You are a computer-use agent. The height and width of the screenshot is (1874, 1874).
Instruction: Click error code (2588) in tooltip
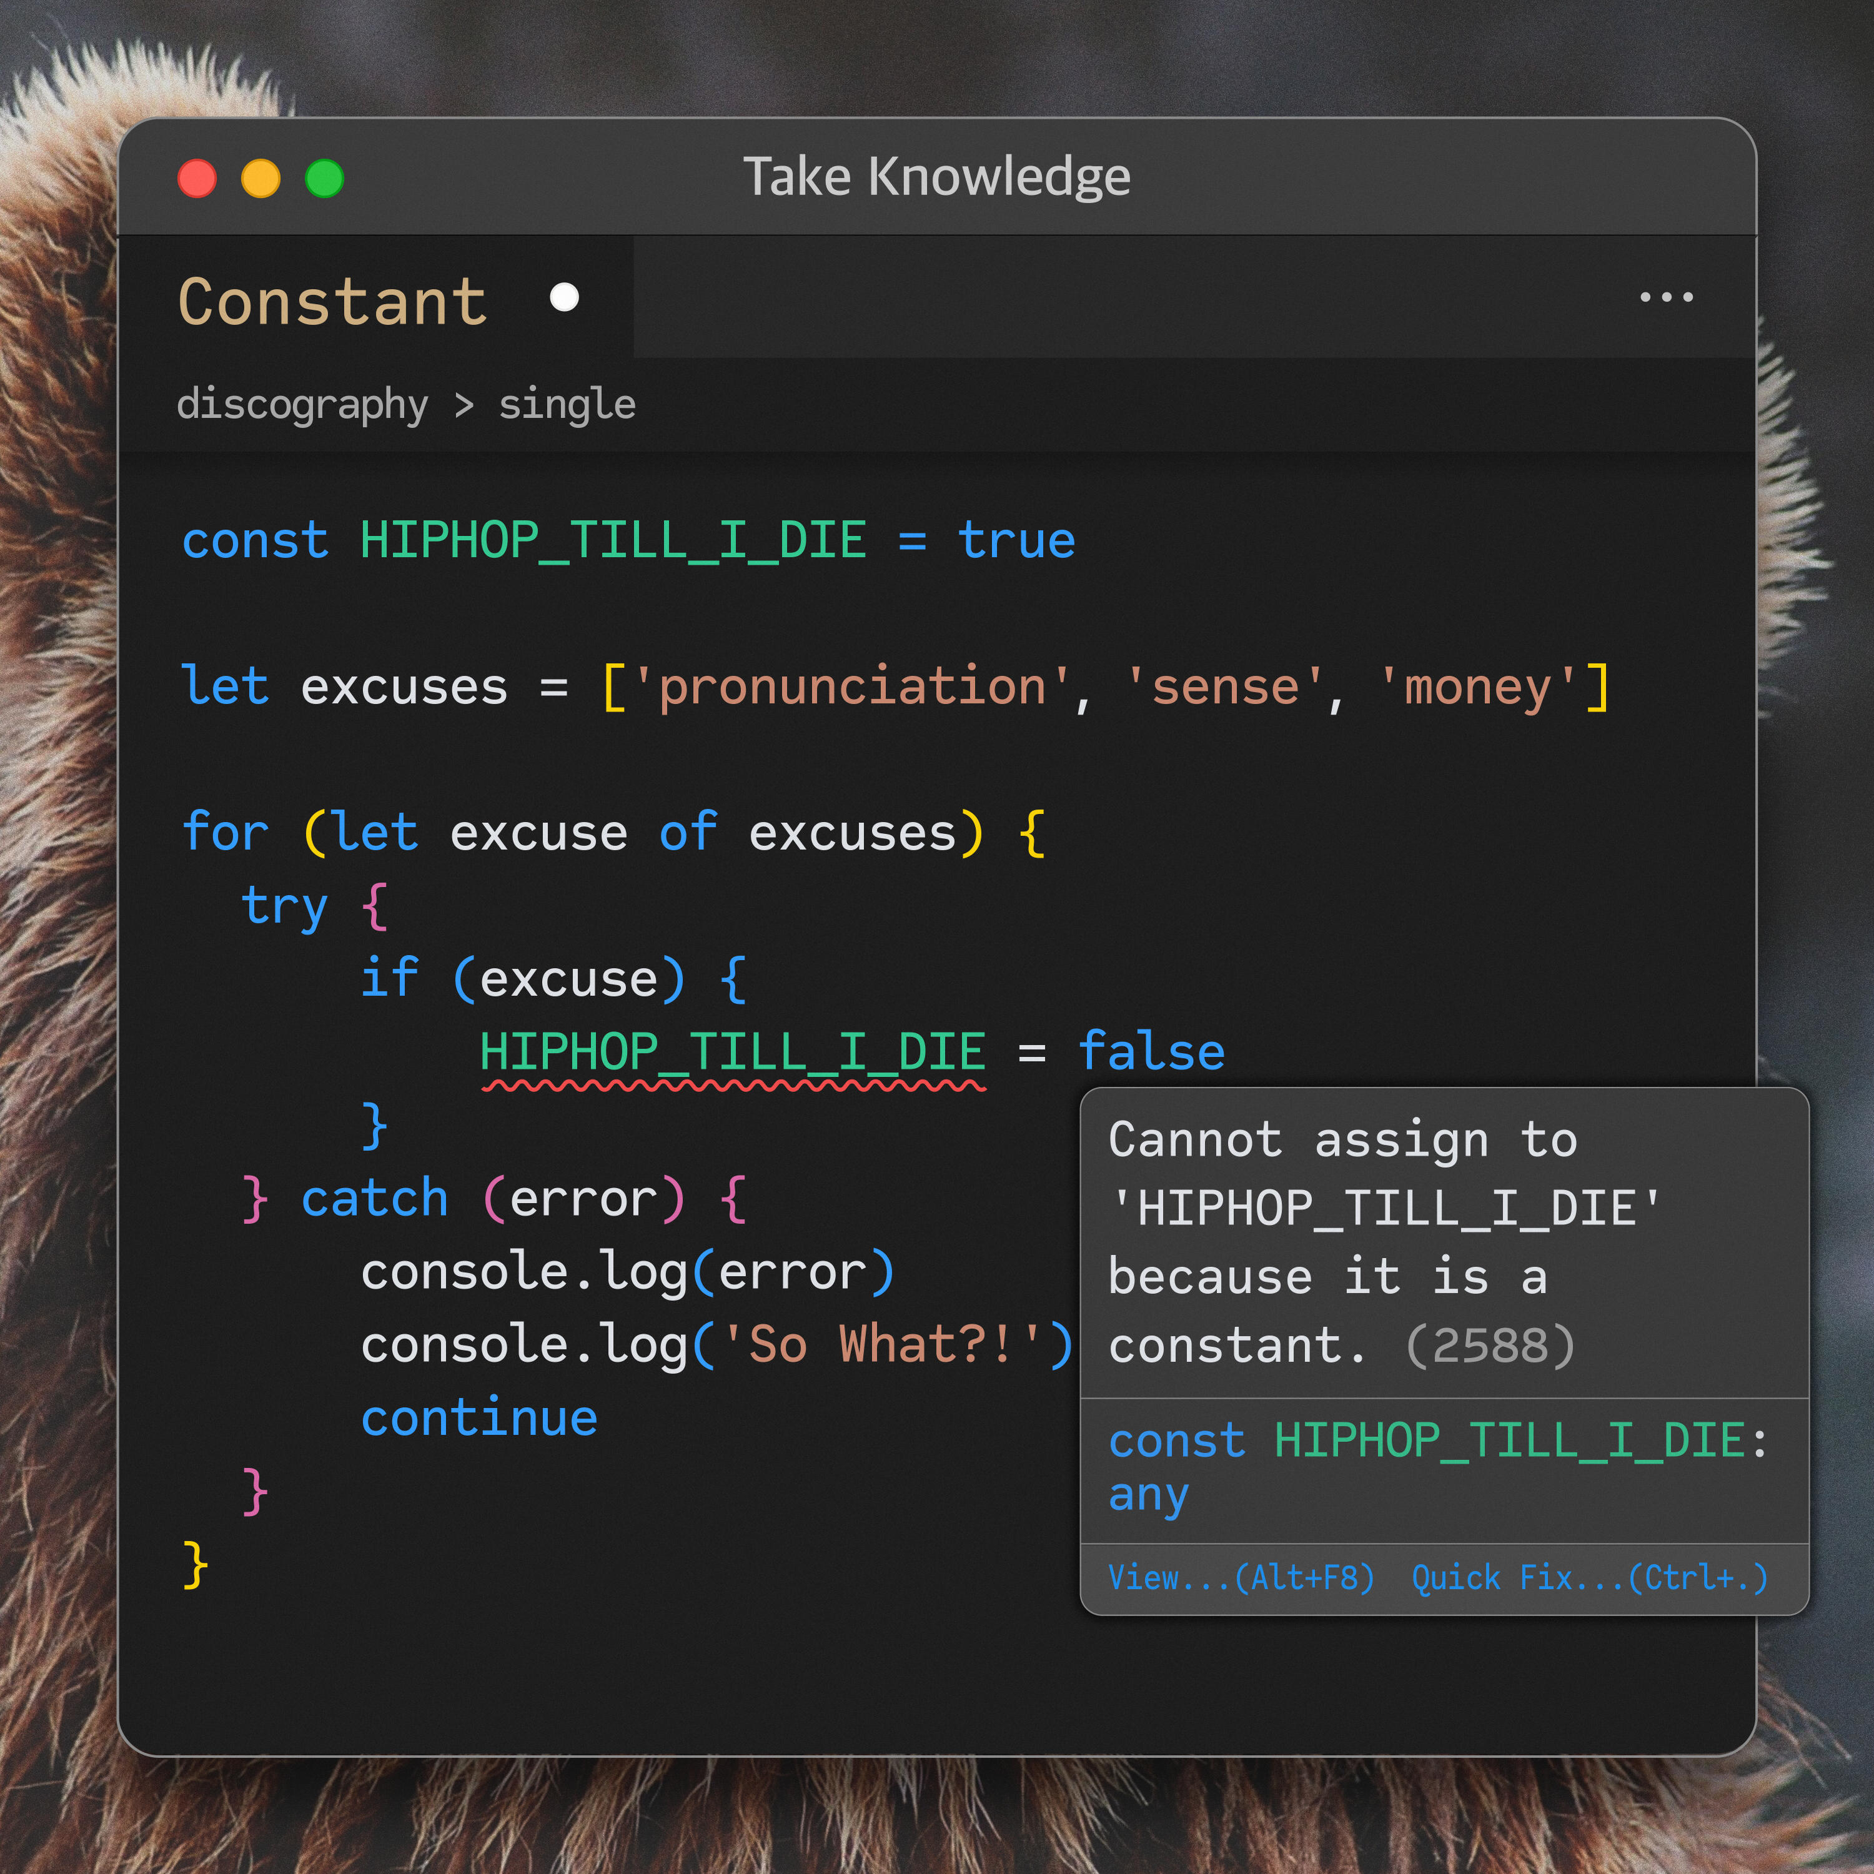point(1490,1346)
